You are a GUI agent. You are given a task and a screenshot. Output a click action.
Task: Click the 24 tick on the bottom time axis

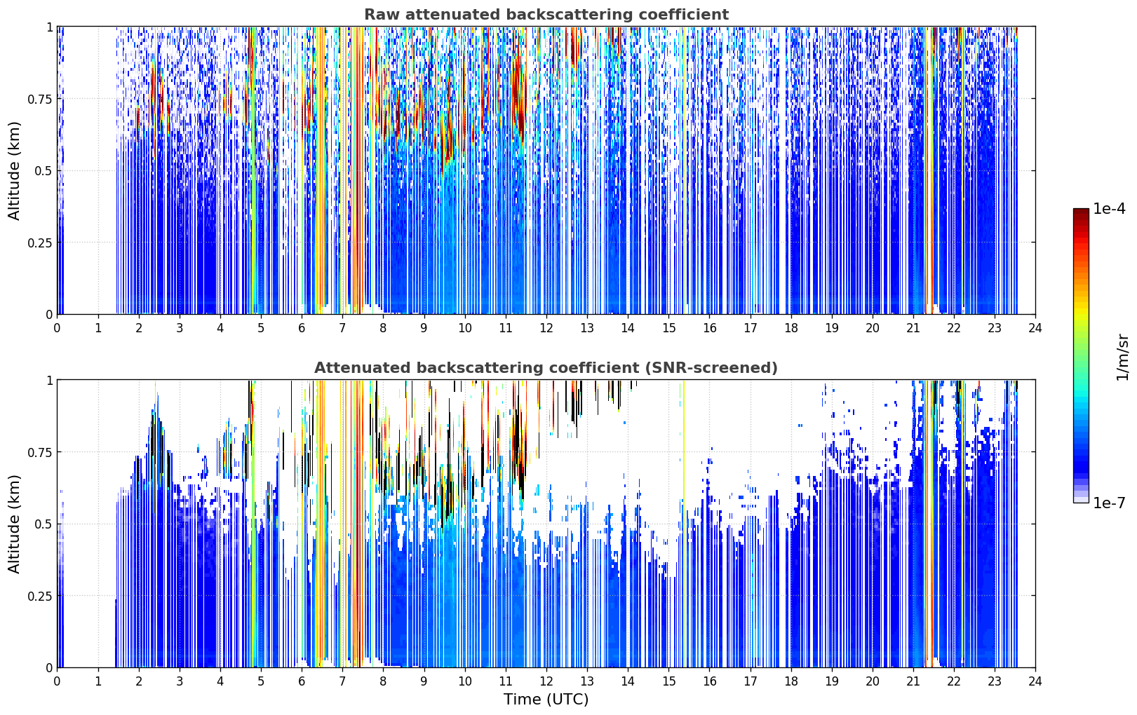[1035, 681]
